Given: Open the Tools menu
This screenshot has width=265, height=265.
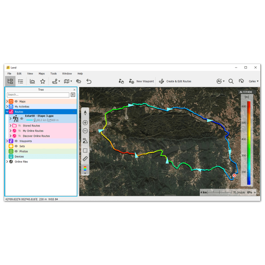Looking at the screenshot, I should coord(53,74).
